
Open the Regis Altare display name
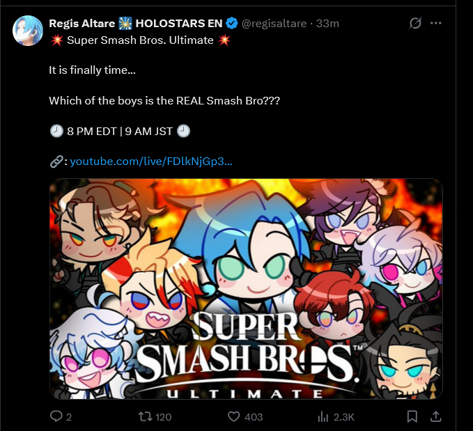pos(82,23)
